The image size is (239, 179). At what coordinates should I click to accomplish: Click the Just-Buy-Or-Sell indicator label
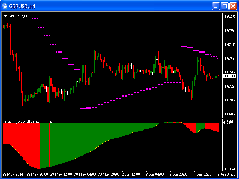coord(29,122)
